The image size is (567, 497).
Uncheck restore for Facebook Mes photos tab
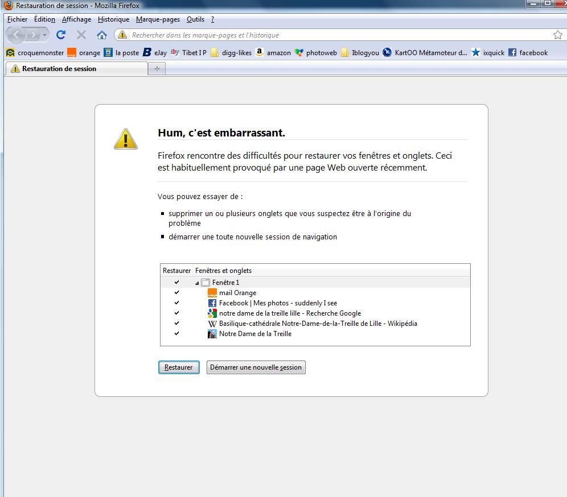tap(176, 303)
